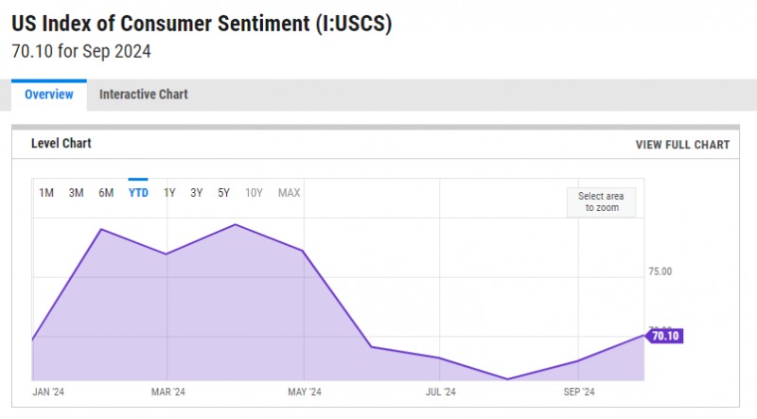Choose the 6M range option

click(106, 193)
